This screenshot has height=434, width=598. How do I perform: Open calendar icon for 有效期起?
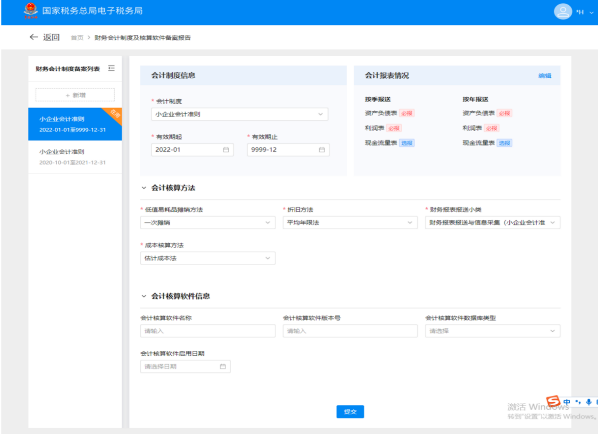226,150
